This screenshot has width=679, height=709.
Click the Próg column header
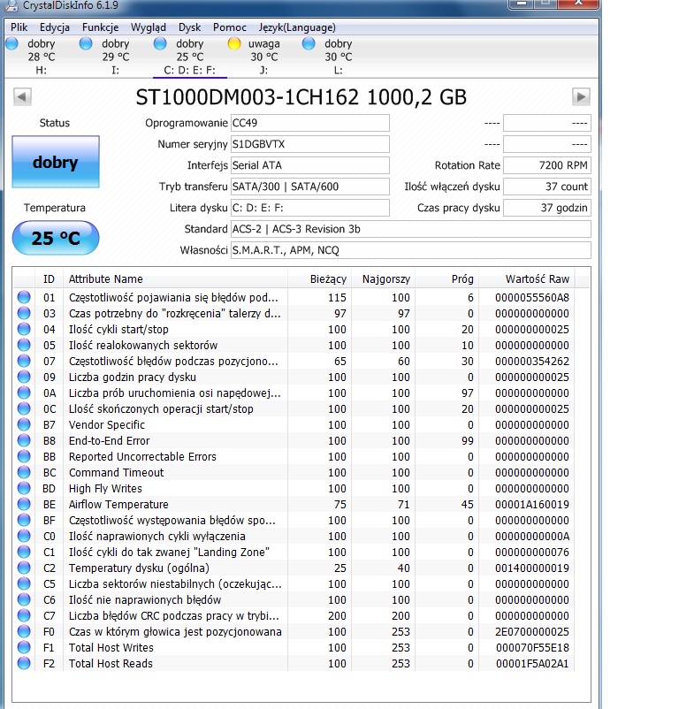447,279
